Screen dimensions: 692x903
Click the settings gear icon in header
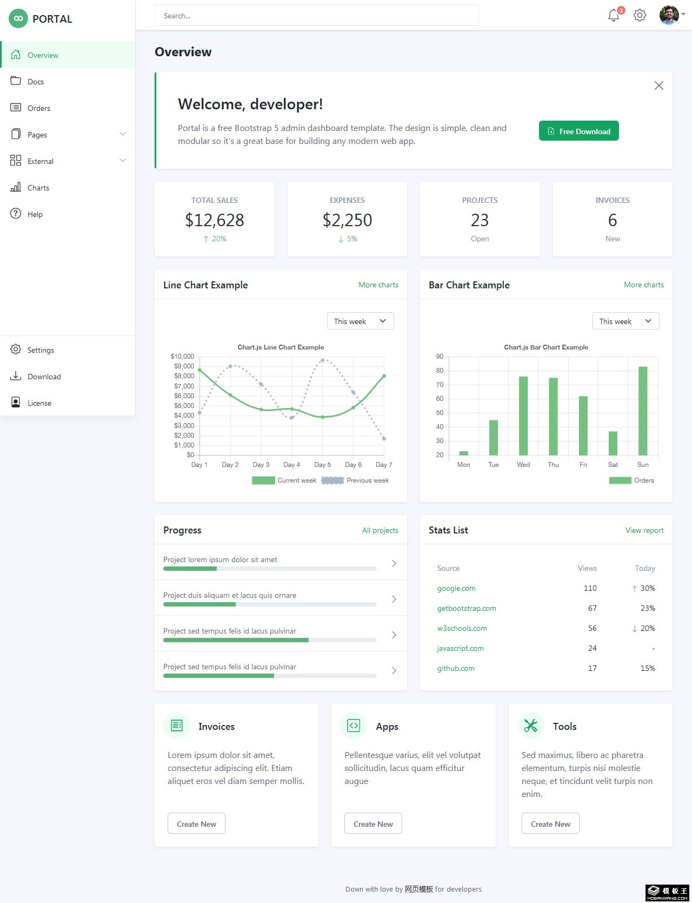point(640,15)
